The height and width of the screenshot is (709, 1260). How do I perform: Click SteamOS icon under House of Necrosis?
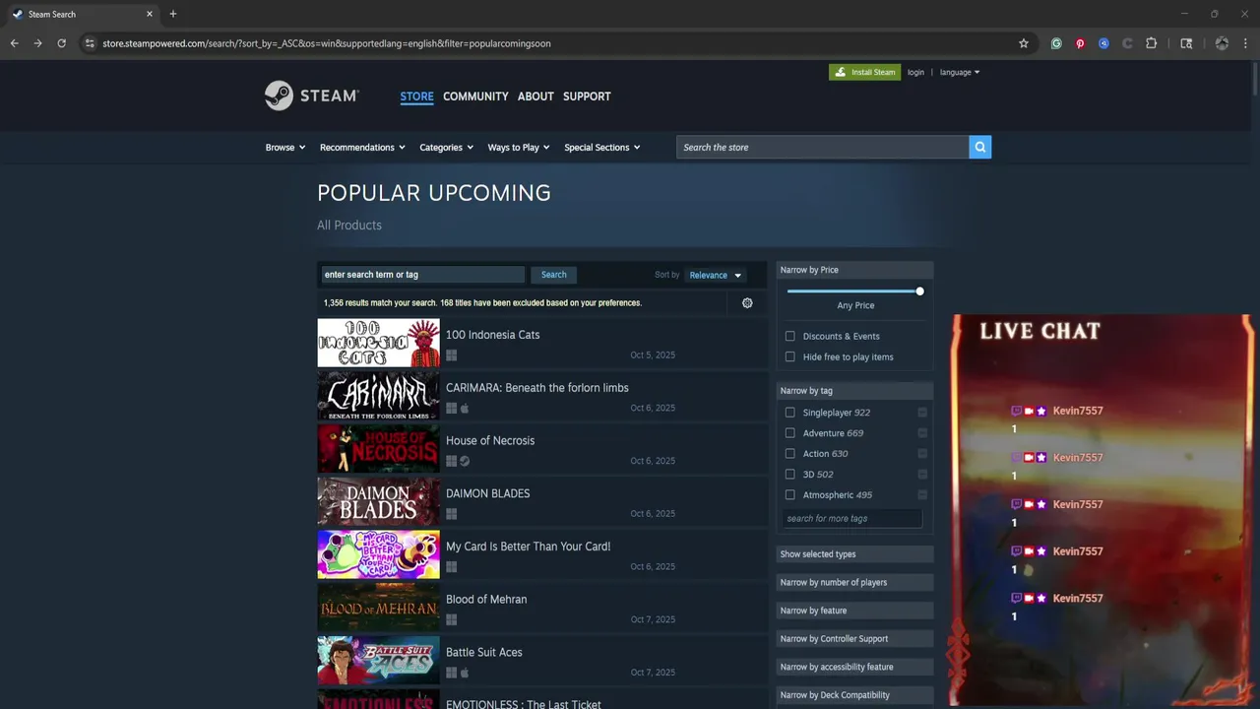click(465, 461)
